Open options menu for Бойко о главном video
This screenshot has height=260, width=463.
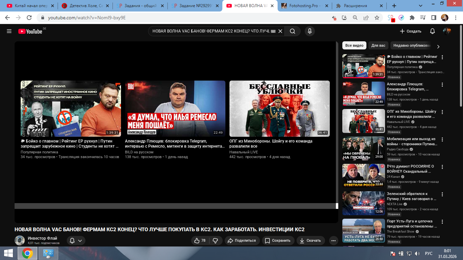(x=442, y=57)
